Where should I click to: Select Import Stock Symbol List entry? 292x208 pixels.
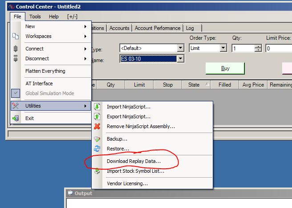(x=152, y=171)
